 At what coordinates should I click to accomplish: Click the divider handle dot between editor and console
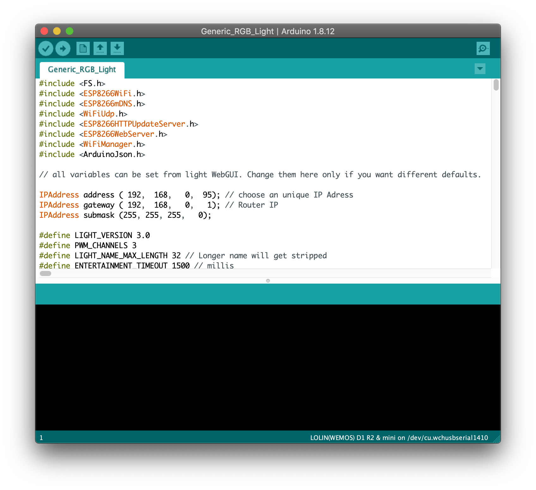click(x=268, y=281)
